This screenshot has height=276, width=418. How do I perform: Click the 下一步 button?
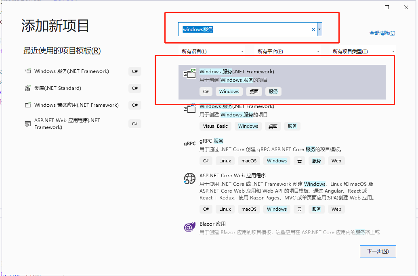pos(378,251)
